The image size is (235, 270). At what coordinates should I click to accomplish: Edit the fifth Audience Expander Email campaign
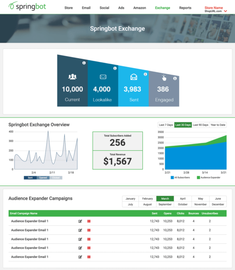(80, 257)
